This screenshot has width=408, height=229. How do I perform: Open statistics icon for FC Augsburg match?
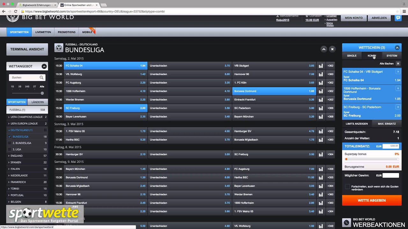point(321,83)
